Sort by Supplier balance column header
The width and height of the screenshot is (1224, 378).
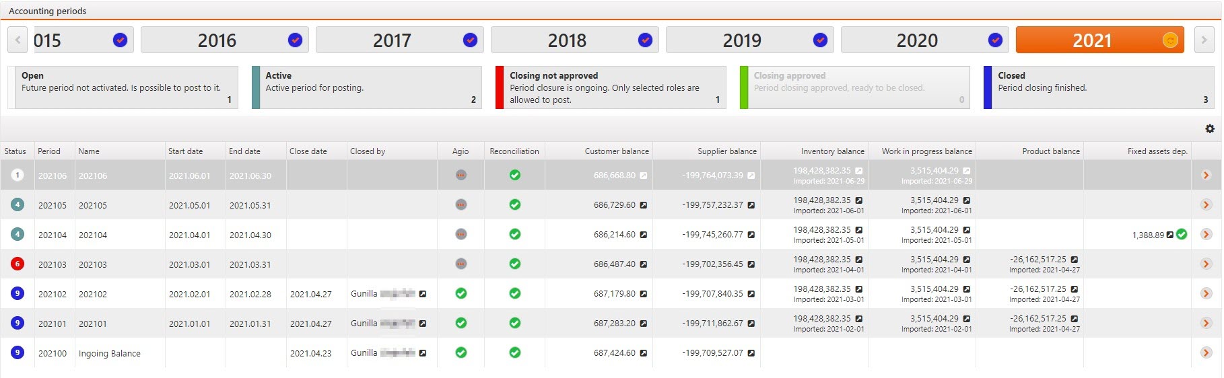pyautogui.click(x=726, y=151)
